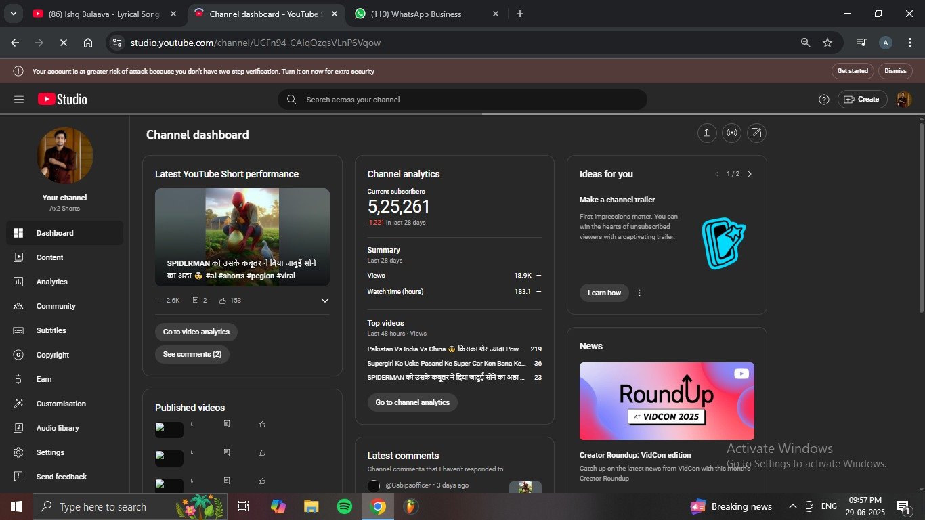
Task: Click the @Gsbipsofficer comment author
Action: 408,485
